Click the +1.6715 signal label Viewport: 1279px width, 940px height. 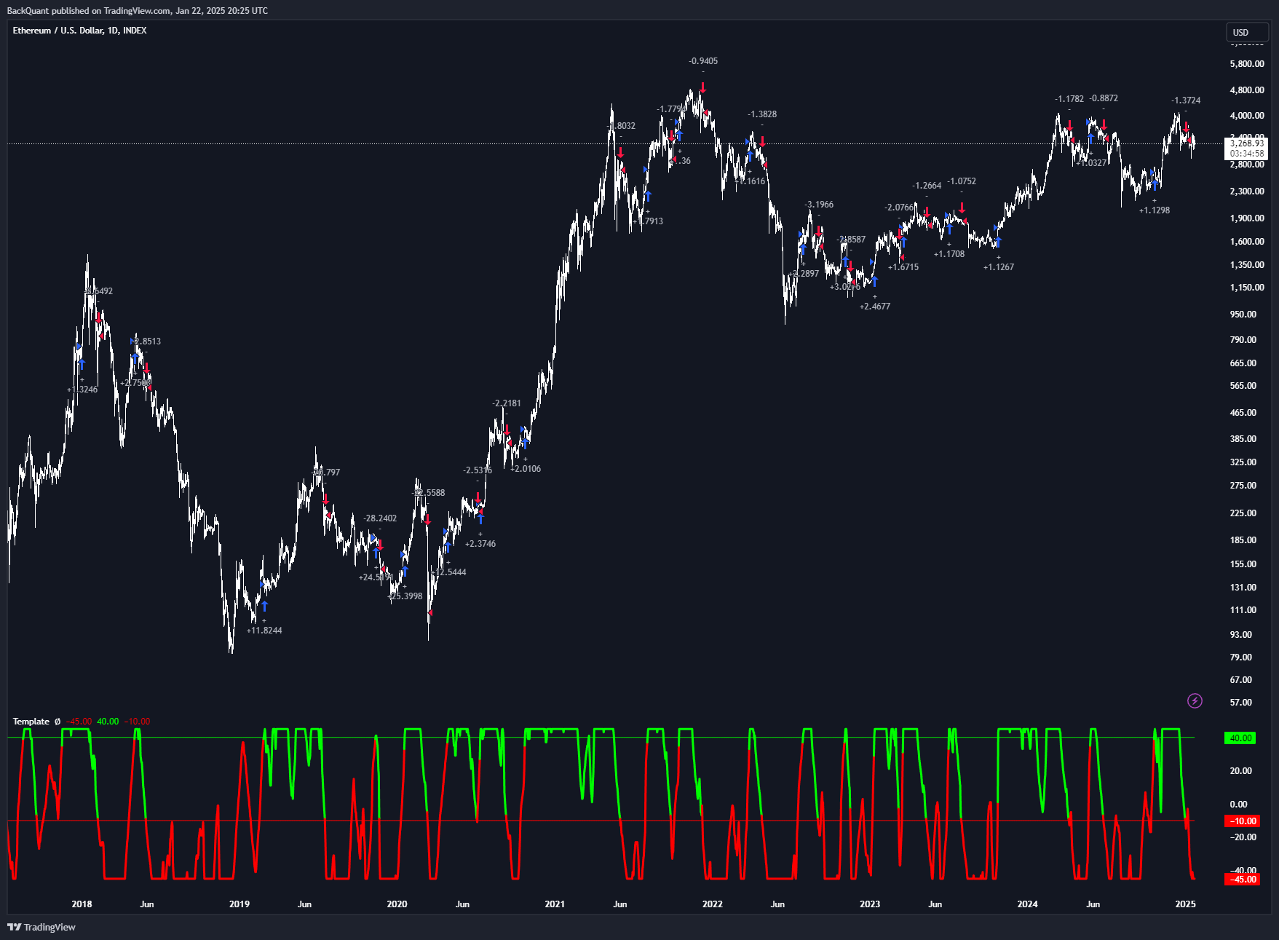tap(903, 267)
